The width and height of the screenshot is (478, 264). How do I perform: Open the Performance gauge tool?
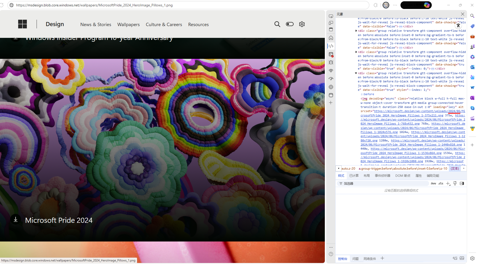(331, 79)
